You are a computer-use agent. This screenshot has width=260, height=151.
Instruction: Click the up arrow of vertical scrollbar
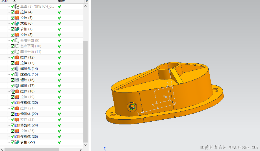85,6
